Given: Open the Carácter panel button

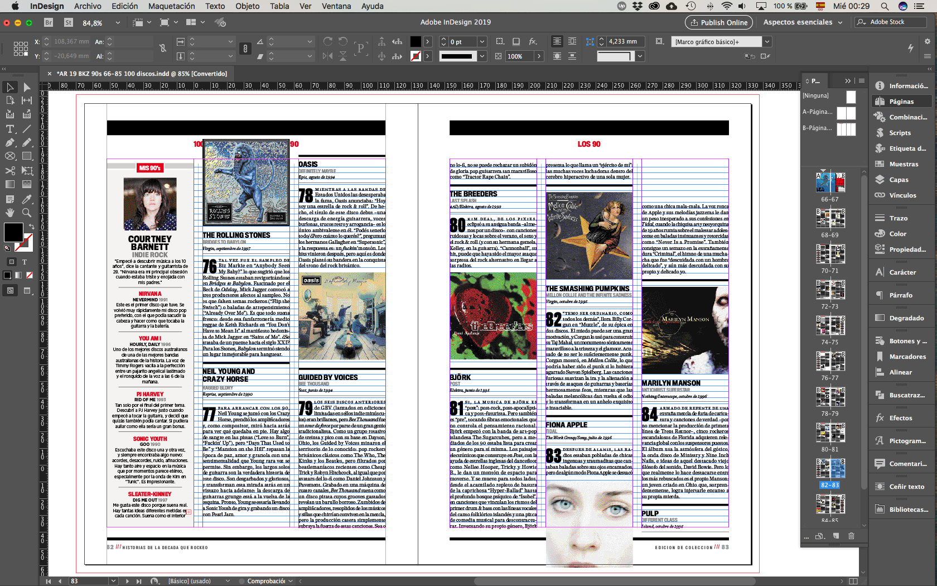Looking at the screenshot, I should tap(901, 272).
